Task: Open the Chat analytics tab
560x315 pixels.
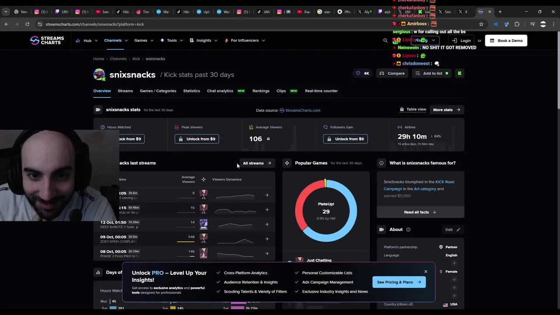Action: 220,91
